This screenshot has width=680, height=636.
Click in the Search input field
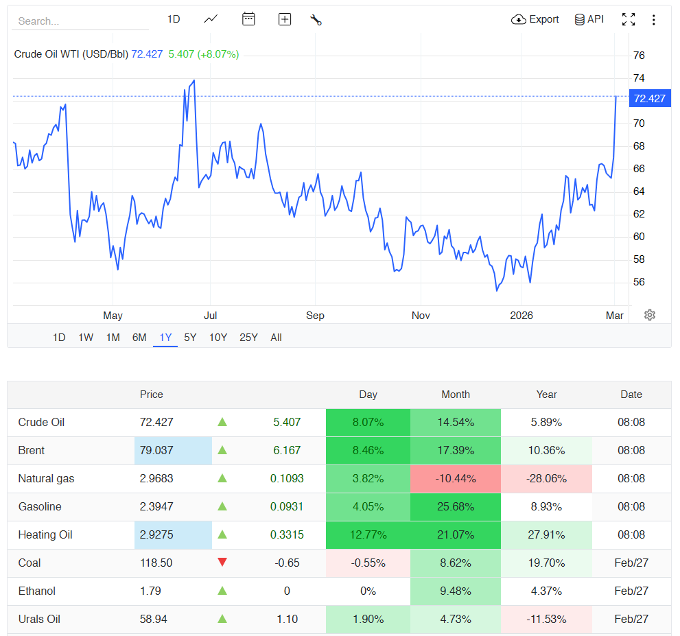click(x=80, y=21)
